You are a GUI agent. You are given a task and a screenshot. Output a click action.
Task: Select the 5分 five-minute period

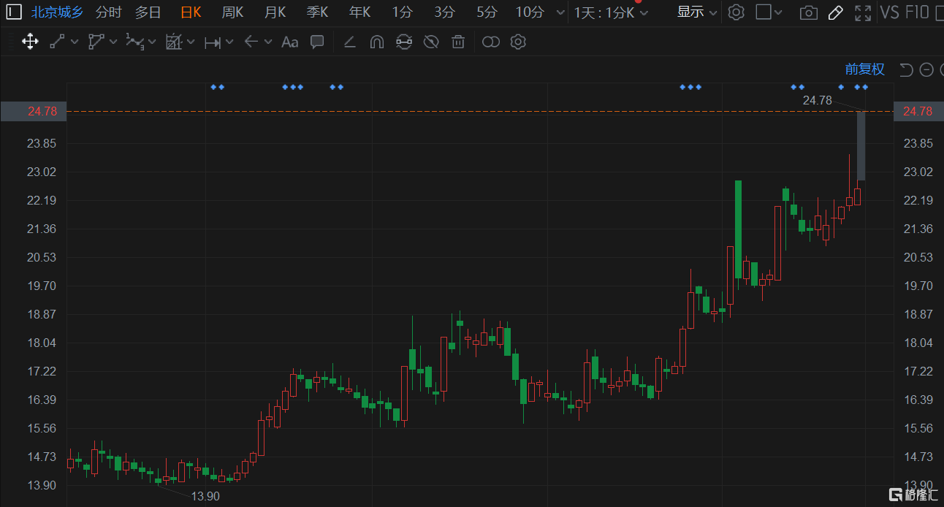click(x=487, y=12)
